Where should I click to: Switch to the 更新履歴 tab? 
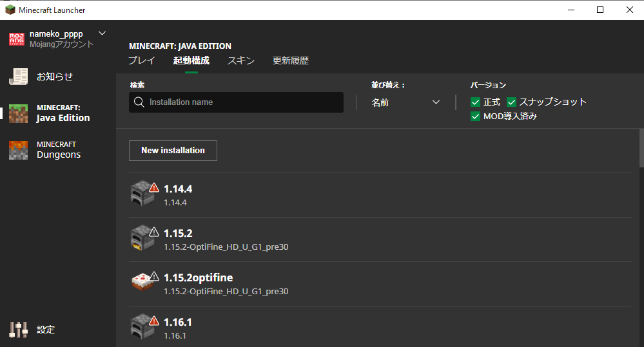pos(291,61)
